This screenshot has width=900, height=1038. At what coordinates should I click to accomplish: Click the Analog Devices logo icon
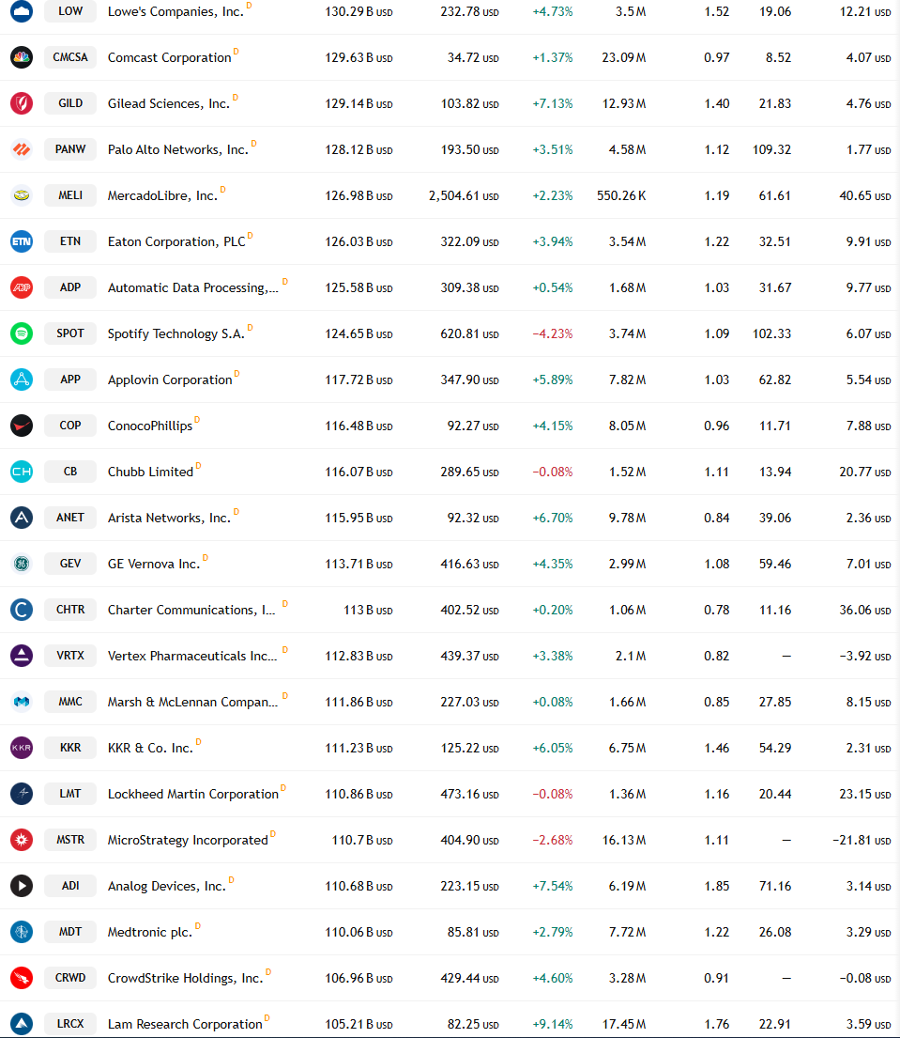click(22, 886)
